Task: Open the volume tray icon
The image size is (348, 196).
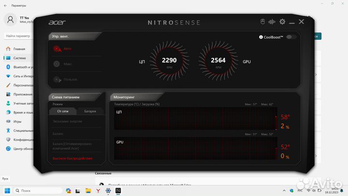Action: point(314,191)
